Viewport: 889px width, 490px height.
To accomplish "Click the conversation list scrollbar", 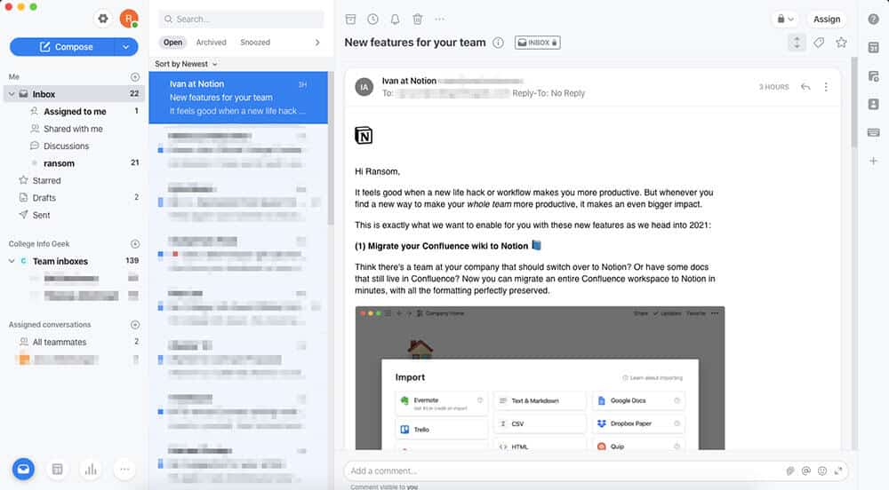I will pos(331,147).
